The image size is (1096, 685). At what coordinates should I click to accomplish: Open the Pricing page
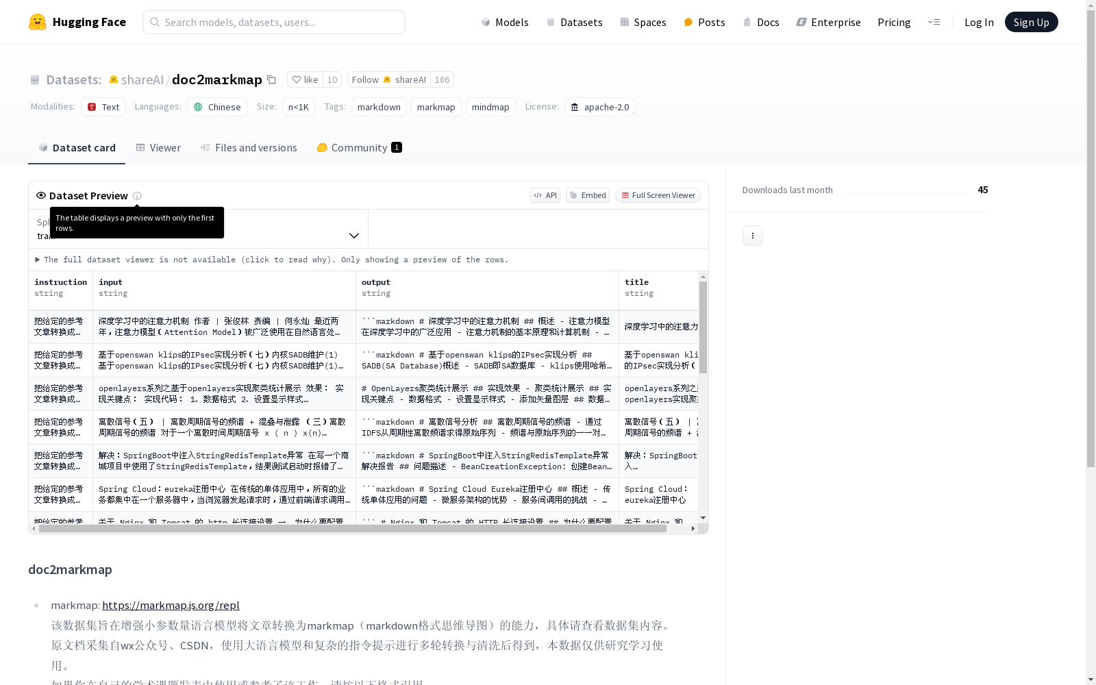point(894,22)
